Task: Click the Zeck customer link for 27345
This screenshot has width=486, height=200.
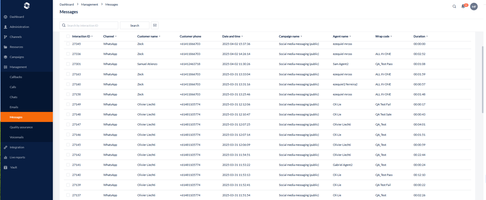Action: (x=140, y=44)
